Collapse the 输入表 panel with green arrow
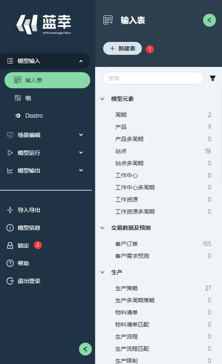 point(210,20)
